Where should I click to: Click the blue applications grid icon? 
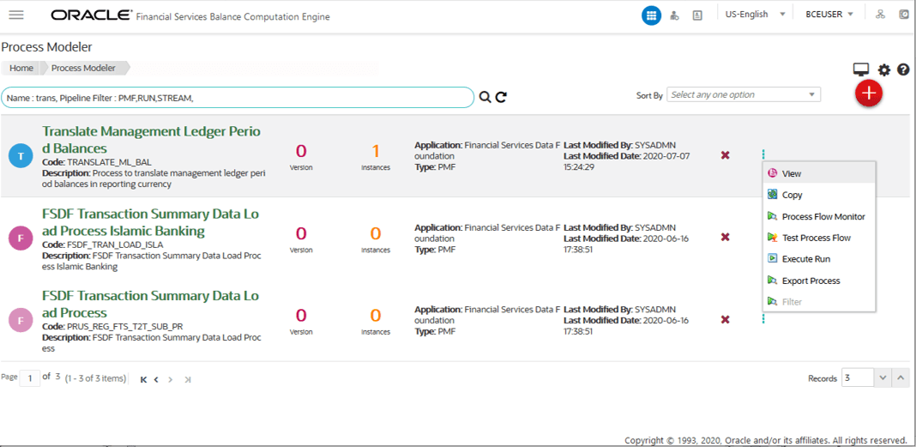651,15
